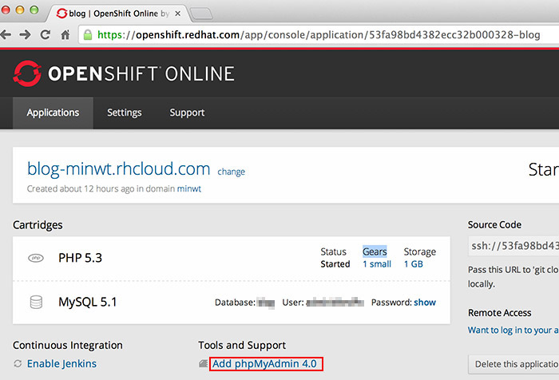The width and height of the screenshot is (559, 380).
Task: Click the Cartridges heading
Action: pos(38,225)
